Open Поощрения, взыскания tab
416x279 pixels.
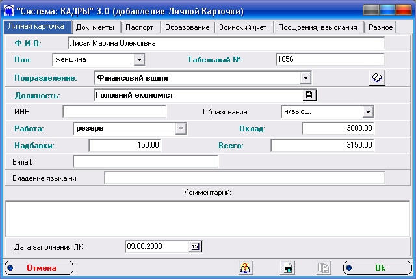click(318, 27)
